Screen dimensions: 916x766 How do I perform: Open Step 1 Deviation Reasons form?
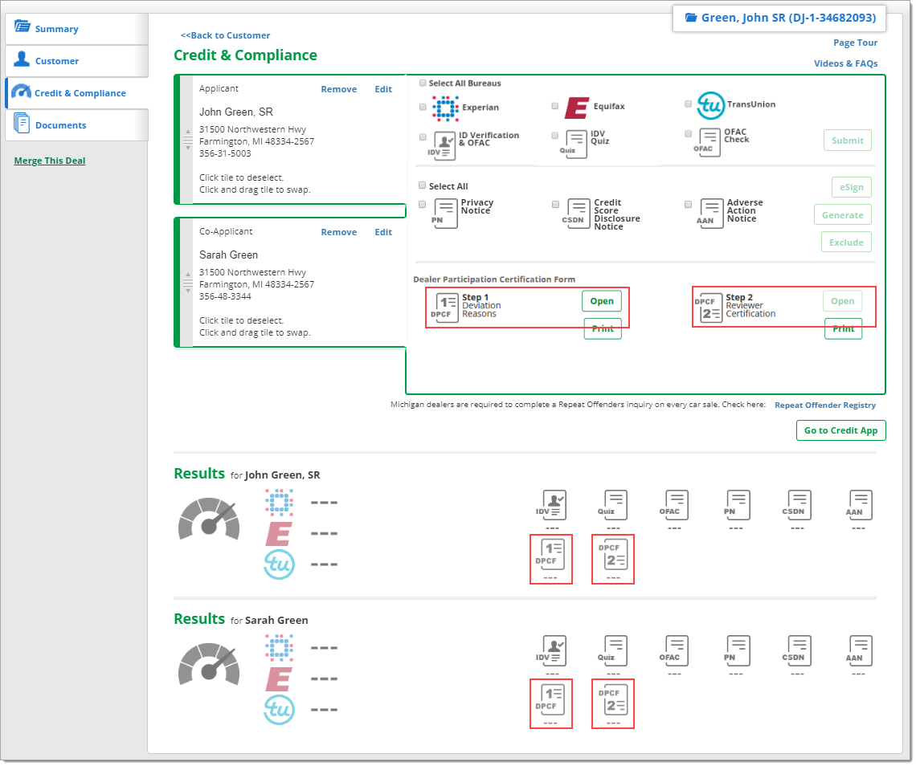click(602, 301)
